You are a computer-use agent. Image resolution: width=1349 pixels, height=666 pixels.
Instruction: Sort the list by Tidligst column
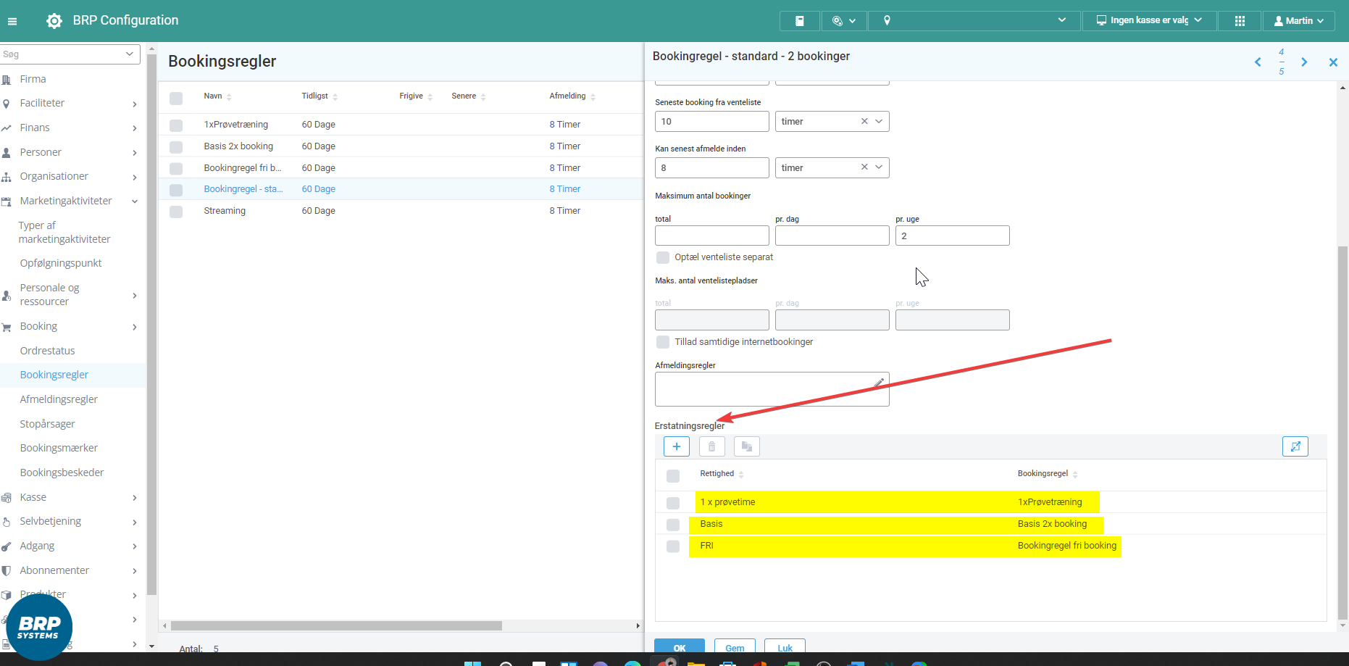click(x=319, y=96)
